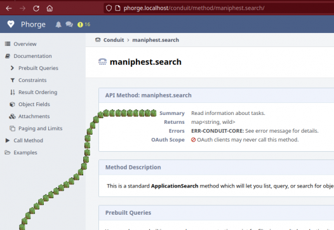Click the shield tracking protection icon

[109, 8]
